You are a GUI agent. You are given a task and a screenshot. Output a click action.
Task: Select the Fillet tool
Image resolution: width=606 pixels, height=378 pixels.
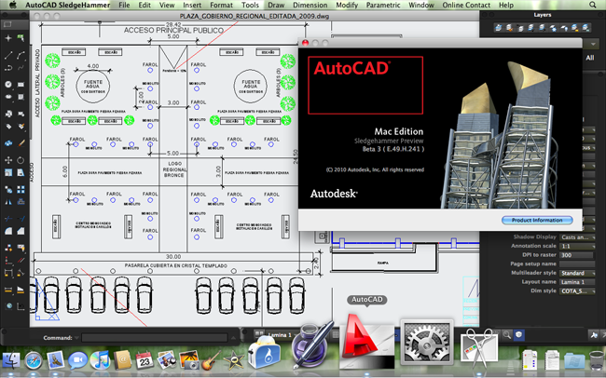[x=8, y=231]
